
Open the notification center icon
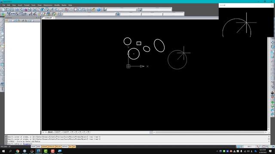[x=270, y=151]
